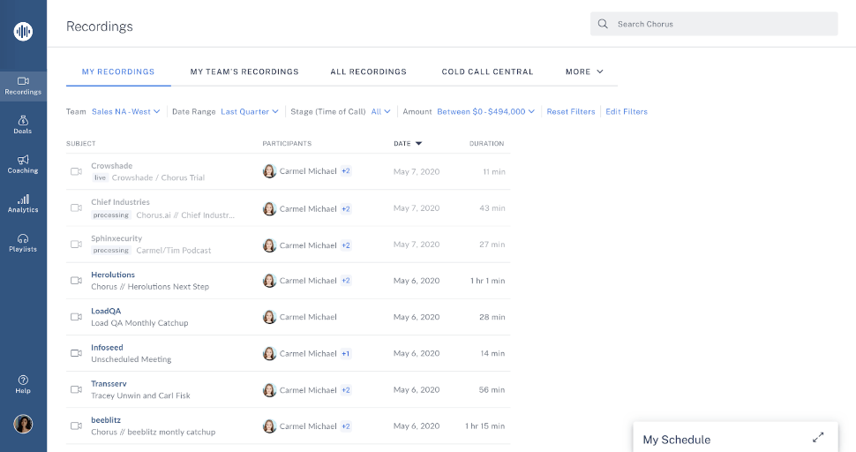Click 'Carmel/Tim Podcast' text
Image resolution: width=856 pixels, height=452 pixels.
174,250
